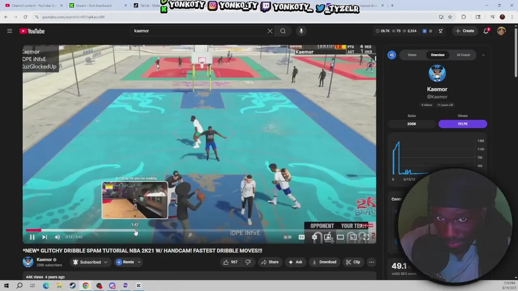
Task: Bookmark this page with the star
Action: click(450, 17)
